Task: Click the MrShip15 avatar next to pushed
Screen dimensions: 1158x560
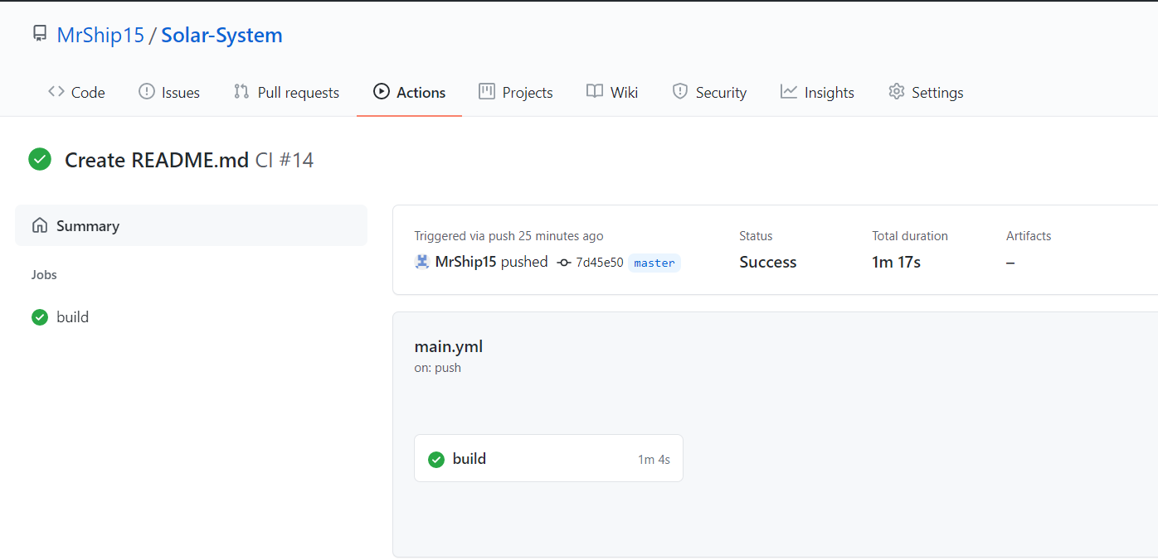Action: [x=422, y=262]
